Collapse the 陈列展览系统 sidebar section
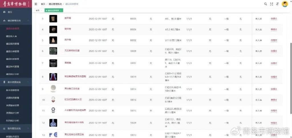Viewport: 292px width, 138px height. pos(28,129)
